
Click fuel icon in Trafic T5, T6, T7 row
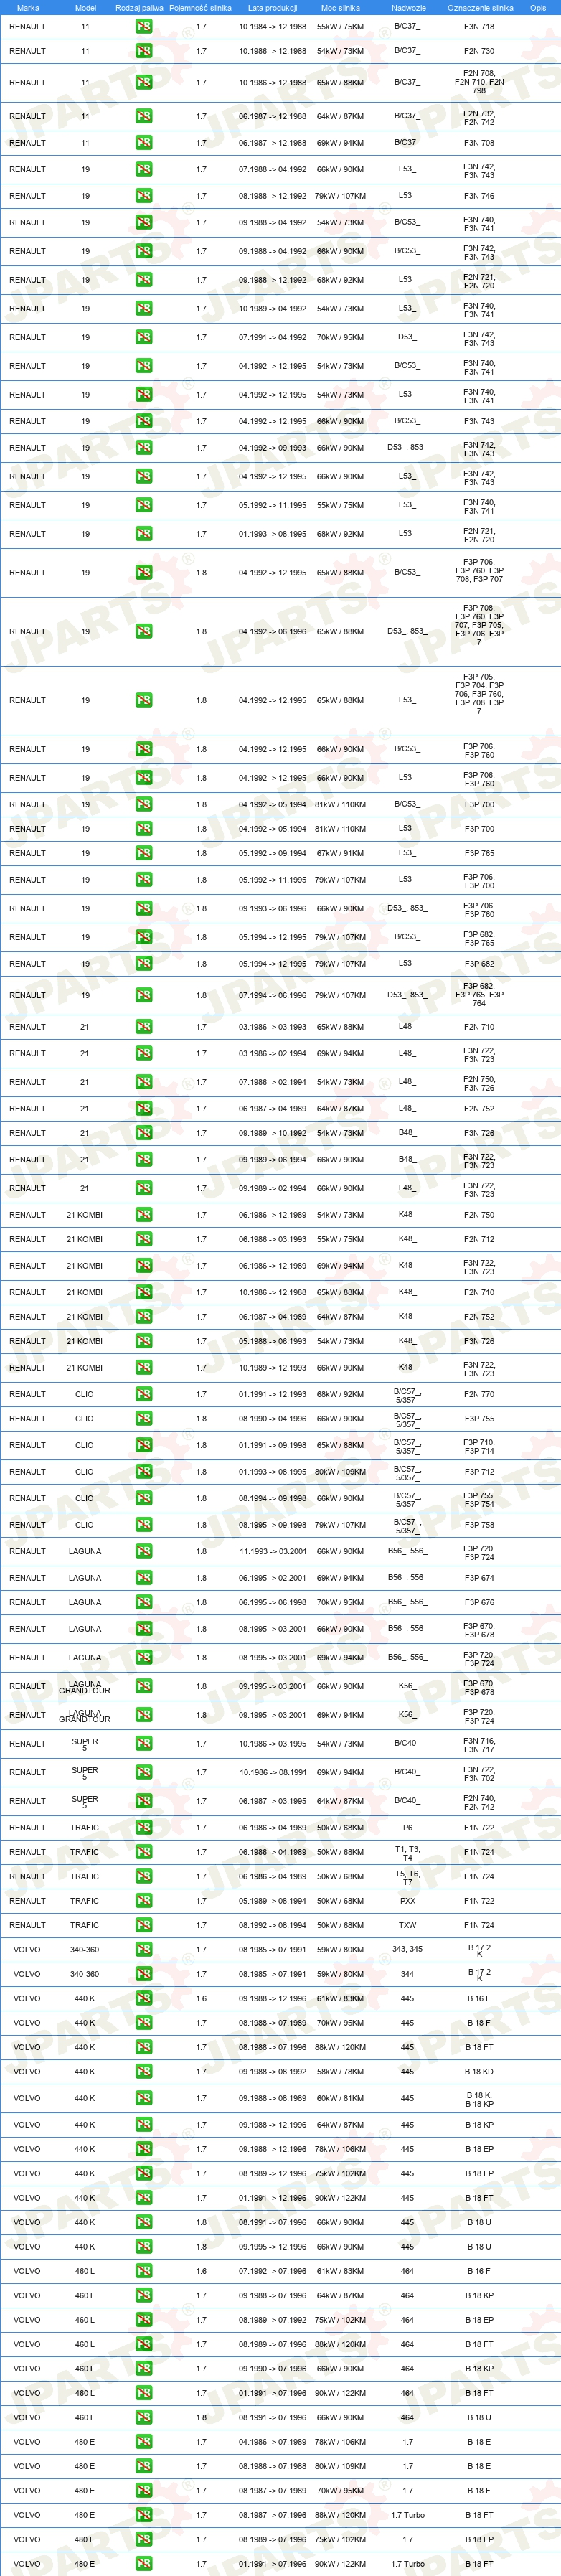(144, 1876)
